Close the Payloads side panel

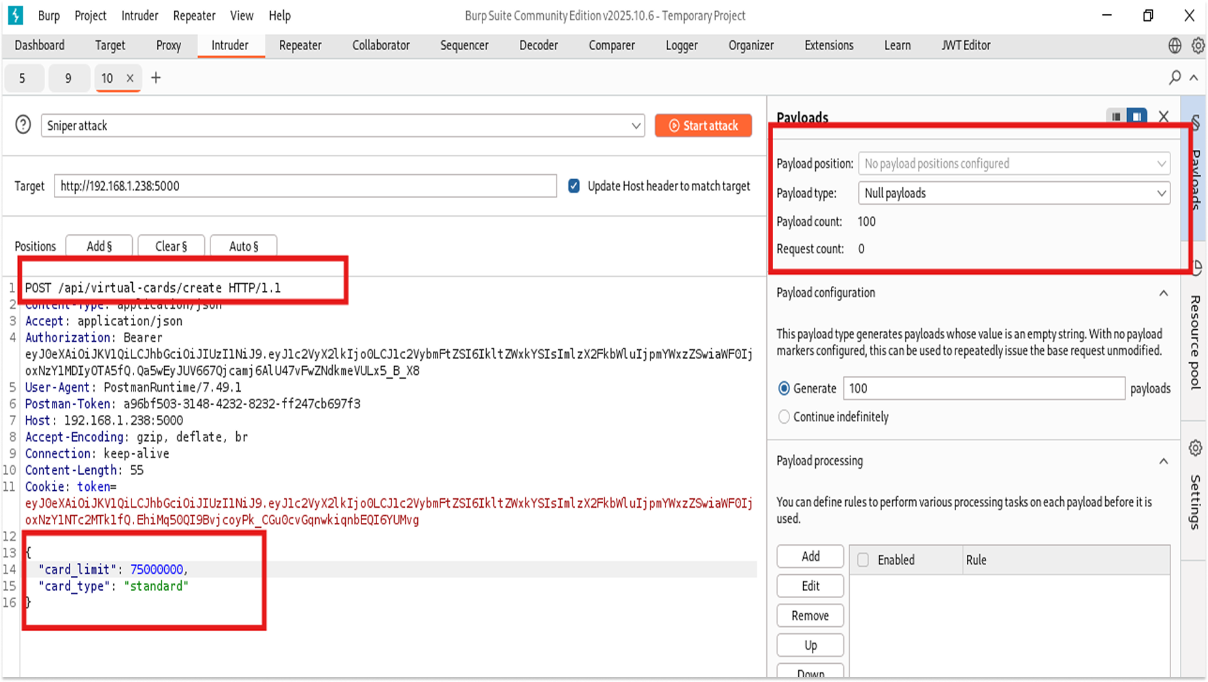pos(1164,117)
